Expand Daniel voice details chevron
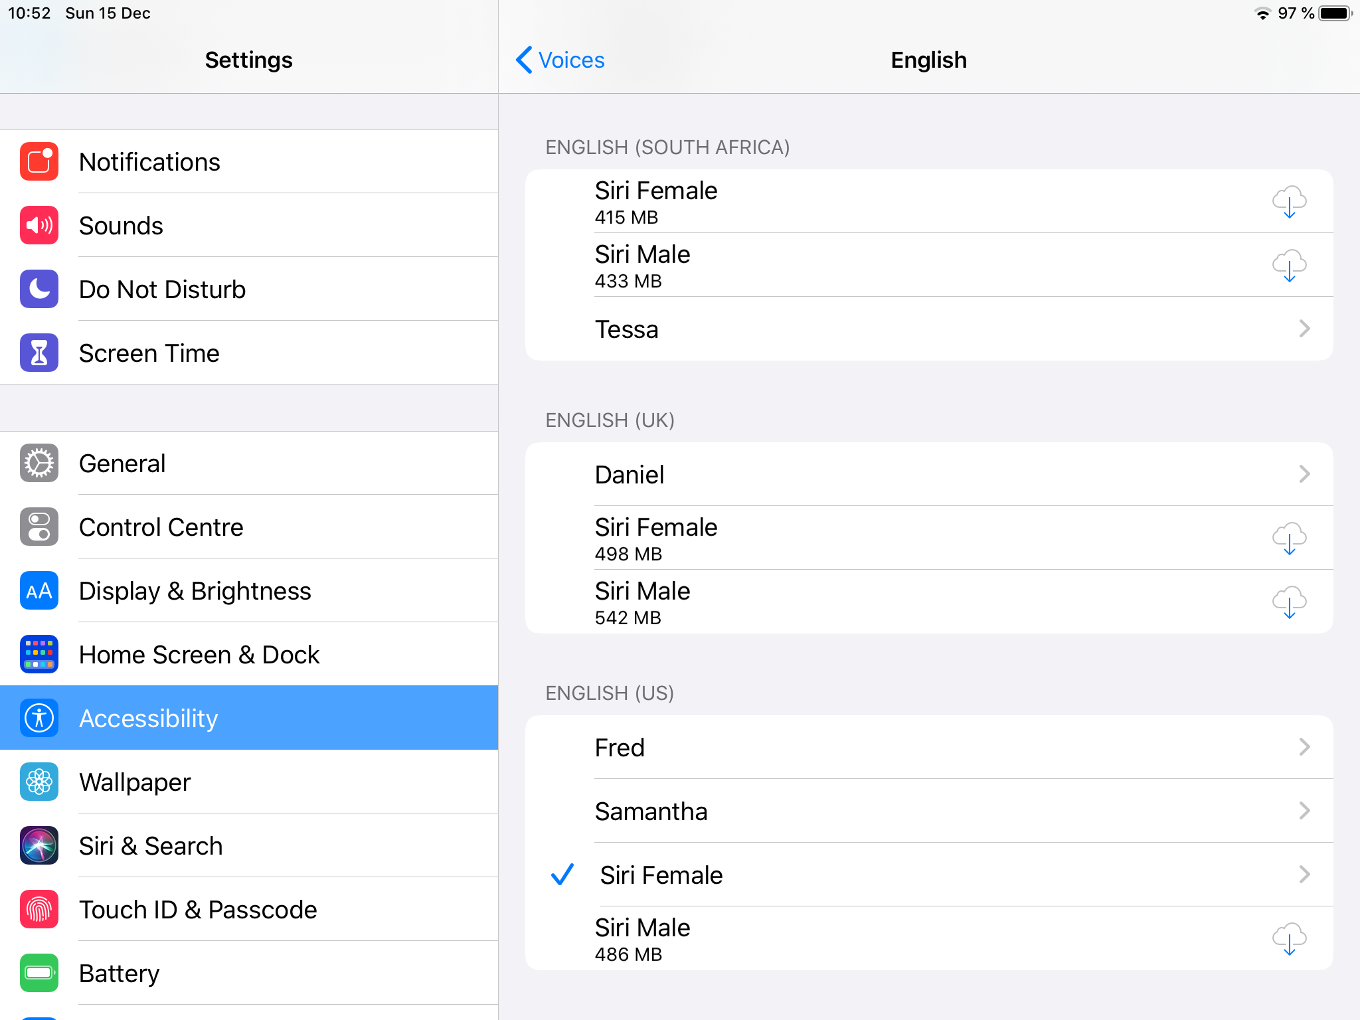Viewport: 1360px width, 1020px height. 1304,474
